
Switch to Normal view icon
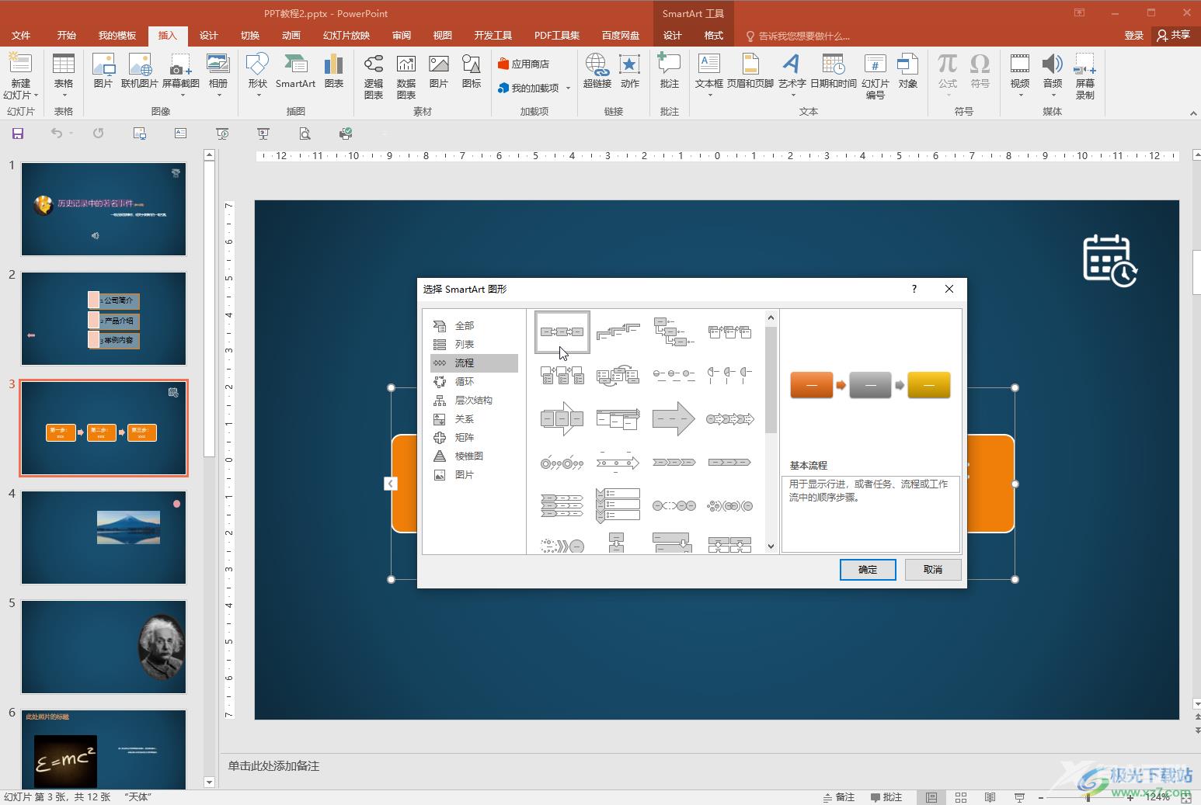coord(931,797)
